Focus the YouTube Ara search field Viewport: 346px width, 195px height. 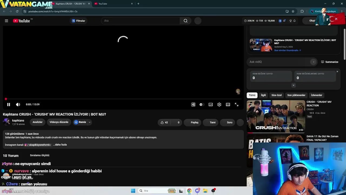tap(141, 21)
